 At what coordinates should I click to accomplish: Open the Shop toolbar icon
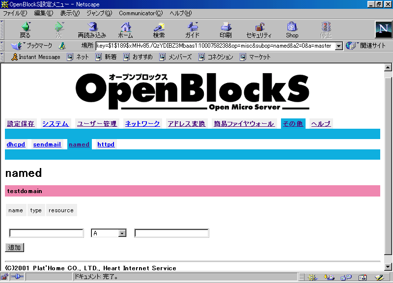pos(292,29)
